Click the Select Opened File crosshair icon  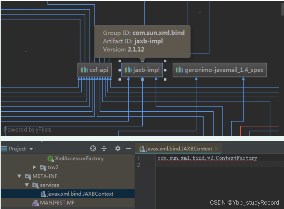pos(93,148)
